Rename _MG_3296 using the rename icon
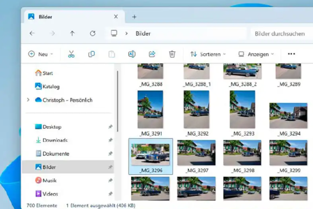313x209 pixels. pyautogui.click(x=132, y=54)
